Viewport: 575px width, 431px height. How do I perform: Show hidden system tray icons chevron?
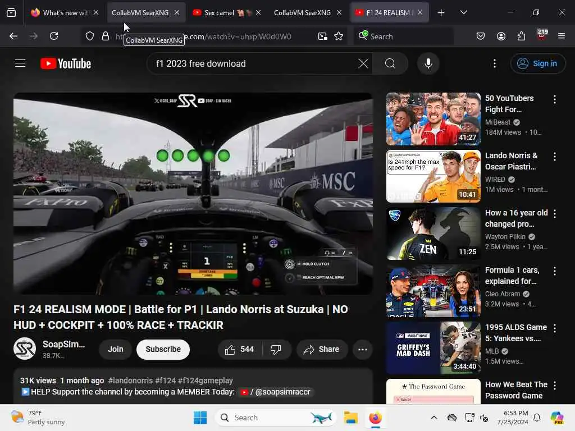(434, 418)
